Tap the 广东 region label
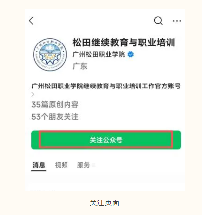The width and height of the screenshot is (202, 215). pos(80,66)
